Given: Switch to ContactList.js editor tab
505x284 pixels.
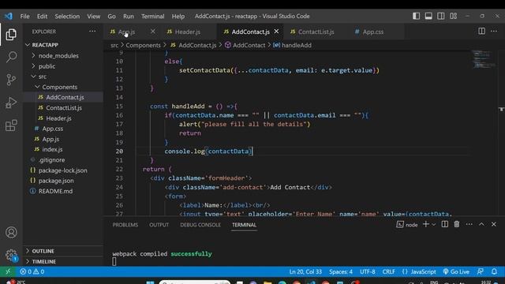Looking at the screenshot, I should (x=316, y=32).
